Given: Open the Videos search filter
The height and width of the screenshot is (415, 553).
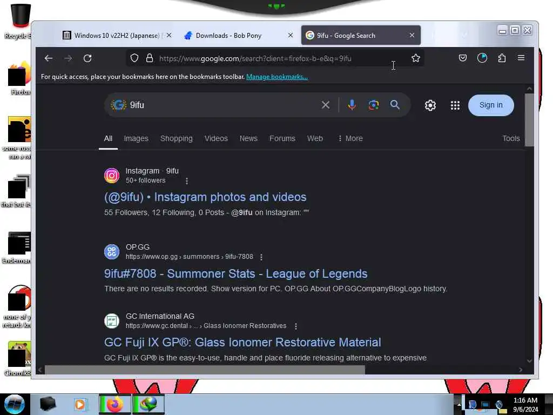Looking at the screenshot, I should tap(216, 138).
